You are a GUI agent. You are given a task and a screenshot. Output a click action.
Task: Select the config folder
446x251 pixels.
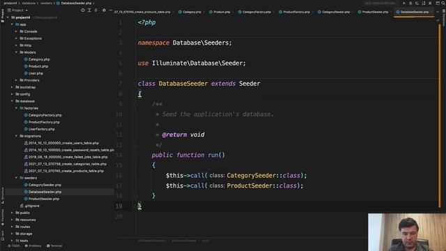(25, 94)
